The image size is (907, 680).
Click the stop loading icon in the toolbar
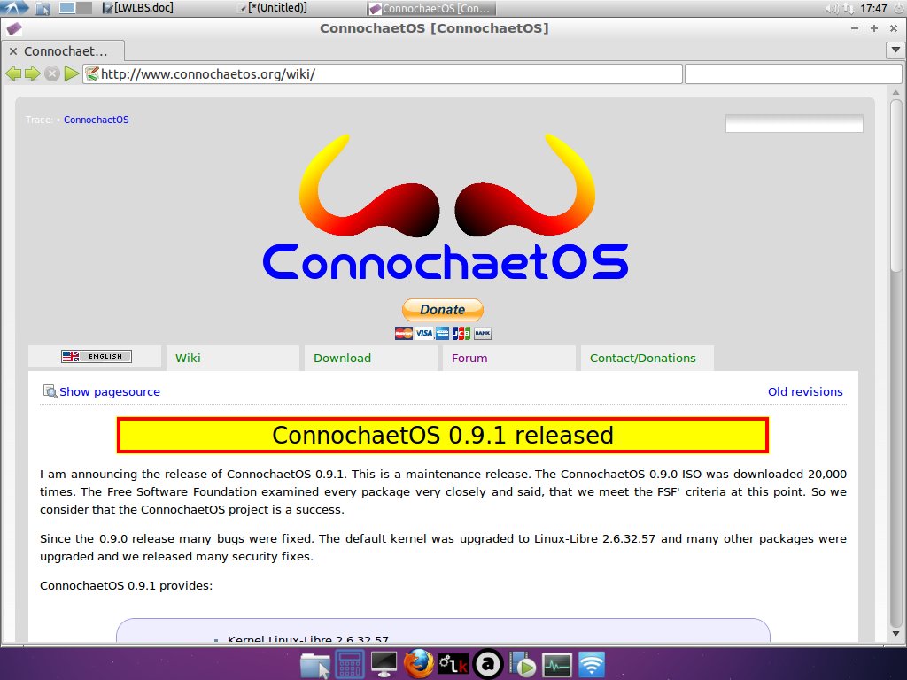click(x=51, y=73)
